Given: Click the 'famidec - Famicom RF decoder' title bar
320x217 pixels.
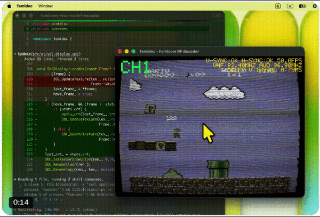Looking at the screenshot, I should pos(170,51).
